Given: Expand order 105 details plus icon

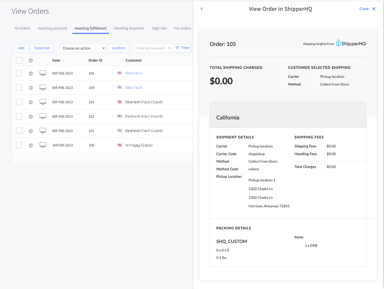Looking at the screenshot, I should pyautogui.click(x=31, y=73).
